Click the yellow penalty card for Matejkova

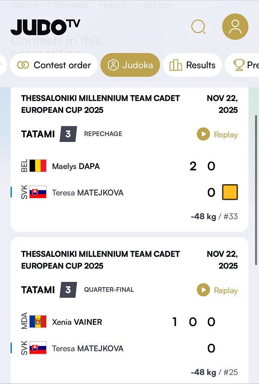point(230,192)
